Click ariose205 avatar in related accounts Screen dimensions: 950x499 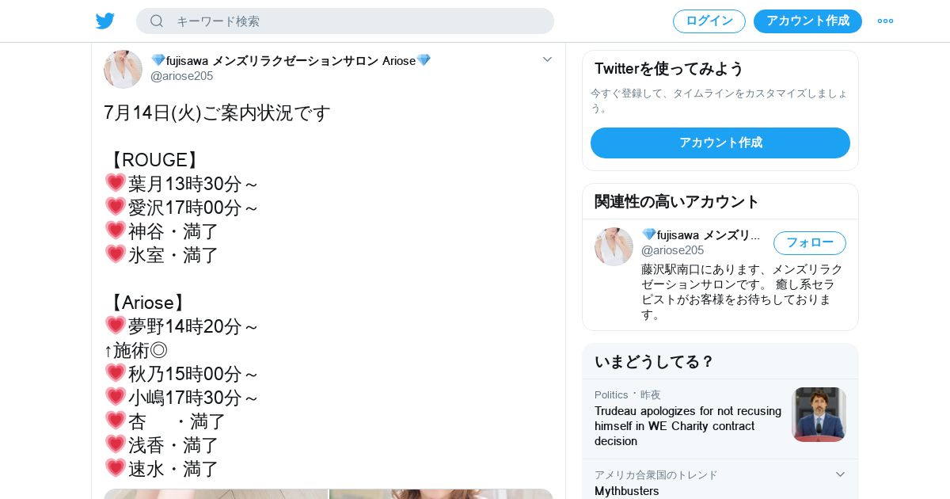tap(614, 246)
